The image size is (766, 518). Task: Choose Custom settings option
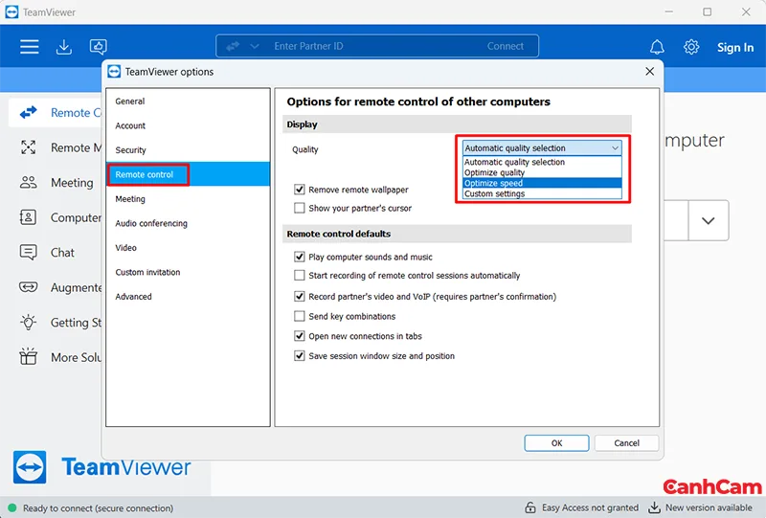pos(542,194)
